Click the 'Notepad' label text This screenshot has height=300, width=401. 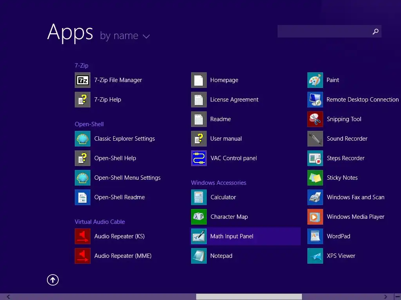coord(221,256)
